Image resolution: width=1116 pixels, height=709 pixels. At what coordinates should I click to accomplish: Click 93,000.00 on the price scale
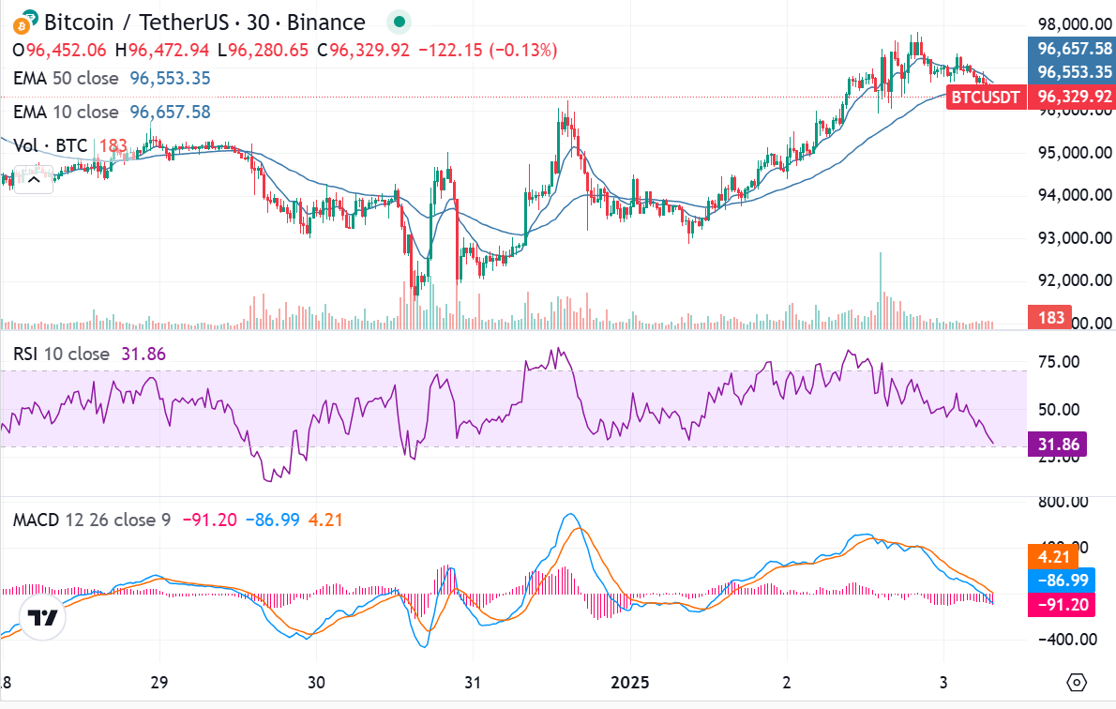point(1075,238)
